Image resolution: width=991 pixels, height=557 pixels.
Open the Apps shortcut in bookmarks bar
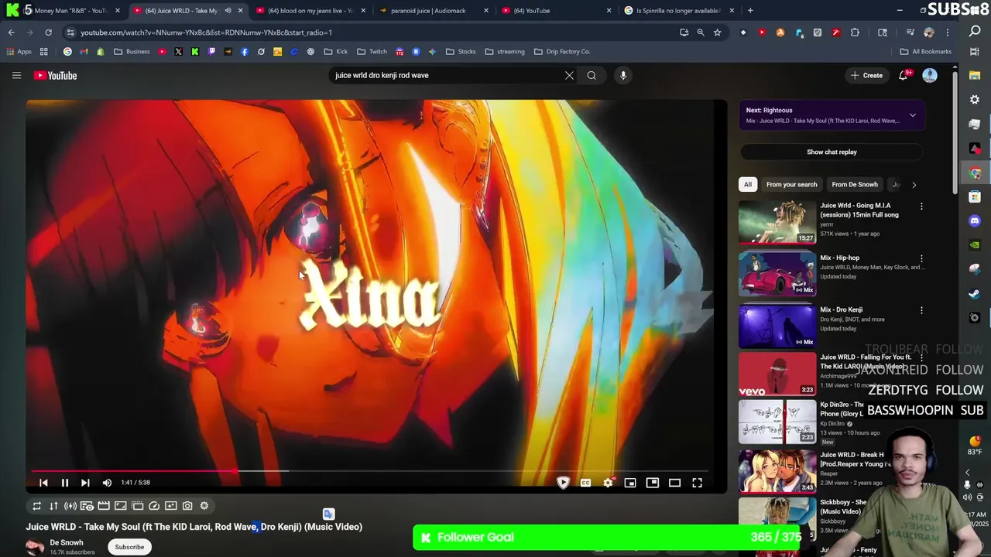(x=19, y=52)
